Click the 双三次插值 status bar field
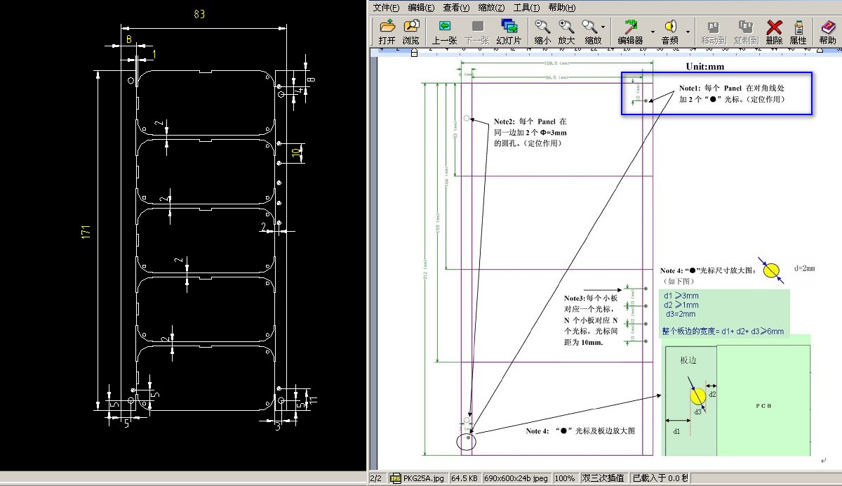 tap(603, 478)
